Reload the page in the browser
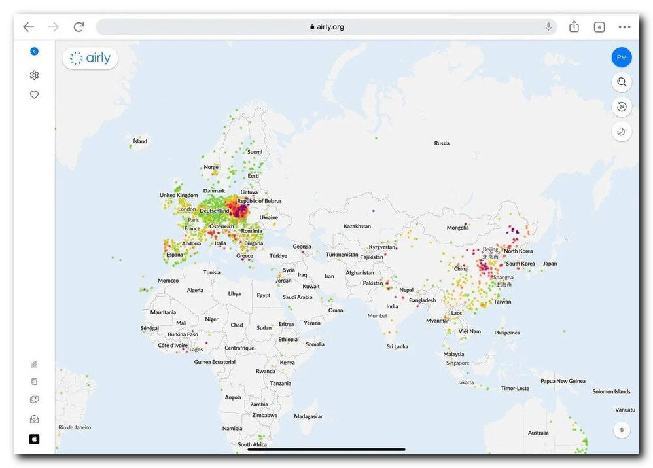The width and height of the screenshot is (653, 468). (x=79, y=27)
